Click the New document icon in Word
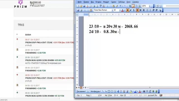This screenshot has height=101, width=179. click(x=78, y=6)
